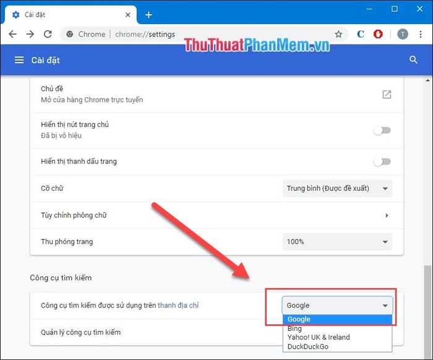Click Mở cửa hàng Chrome trực tuyến text
The width and height of the screenshot is (433, 360).
coord(92,100)
